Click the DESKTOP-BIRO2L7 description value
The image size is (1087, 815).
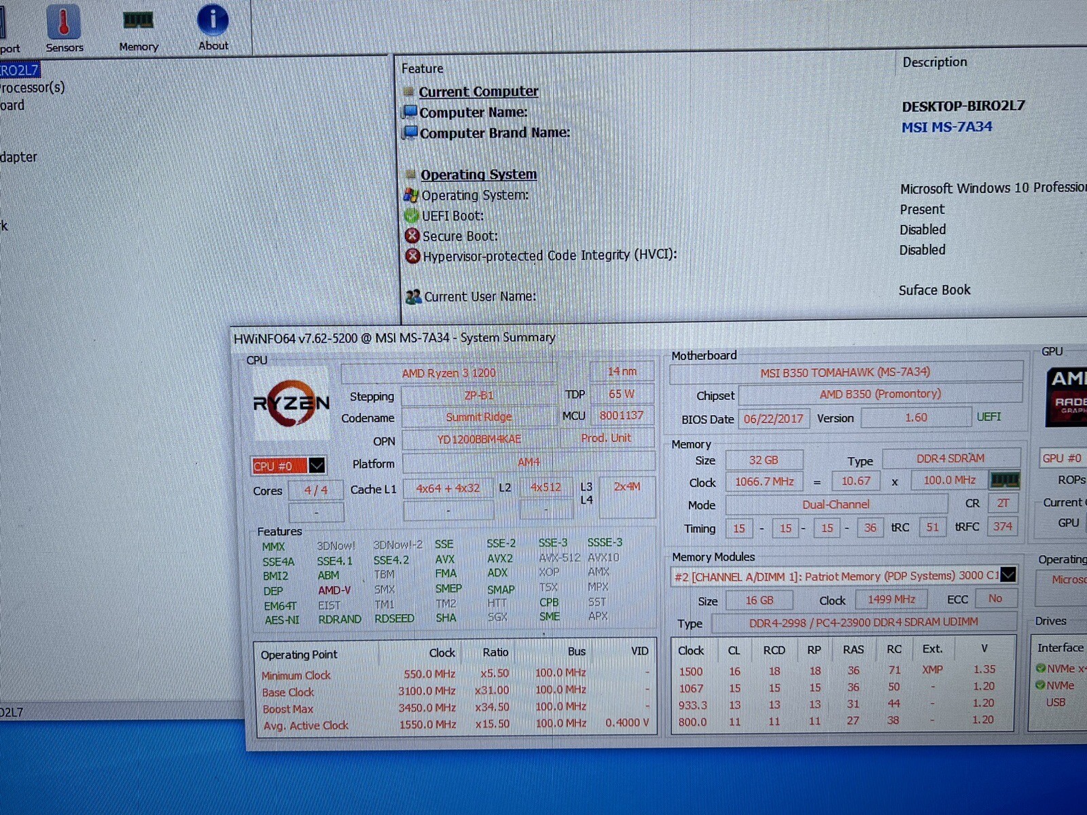click(963, 106)
